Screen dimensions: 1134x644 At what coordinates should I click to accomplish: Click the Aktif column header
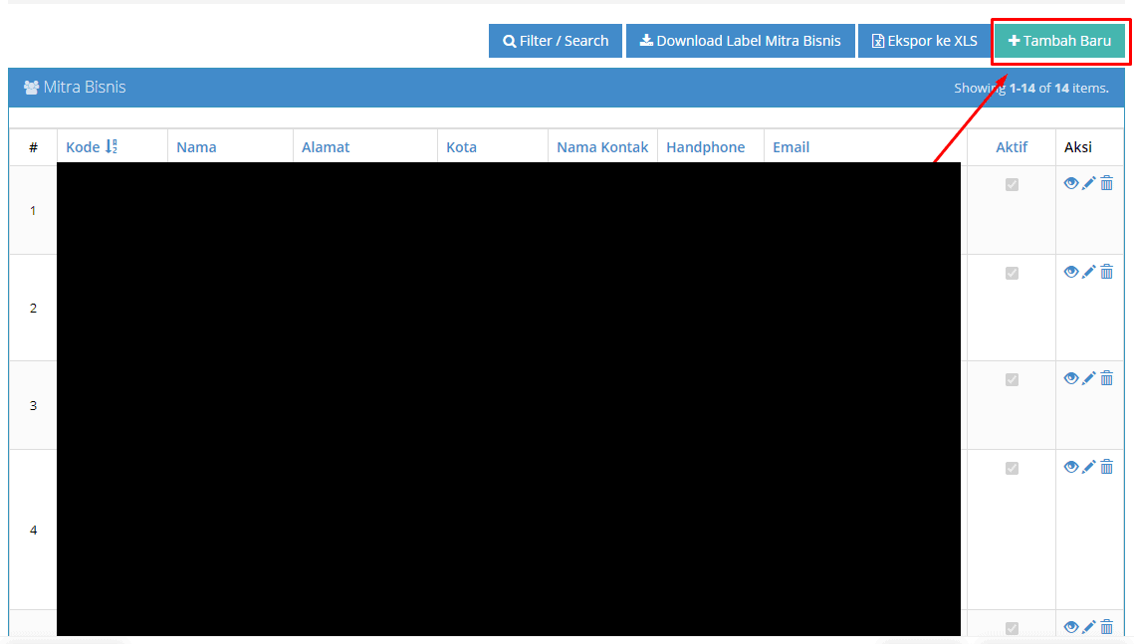(x=1012, y=147)
